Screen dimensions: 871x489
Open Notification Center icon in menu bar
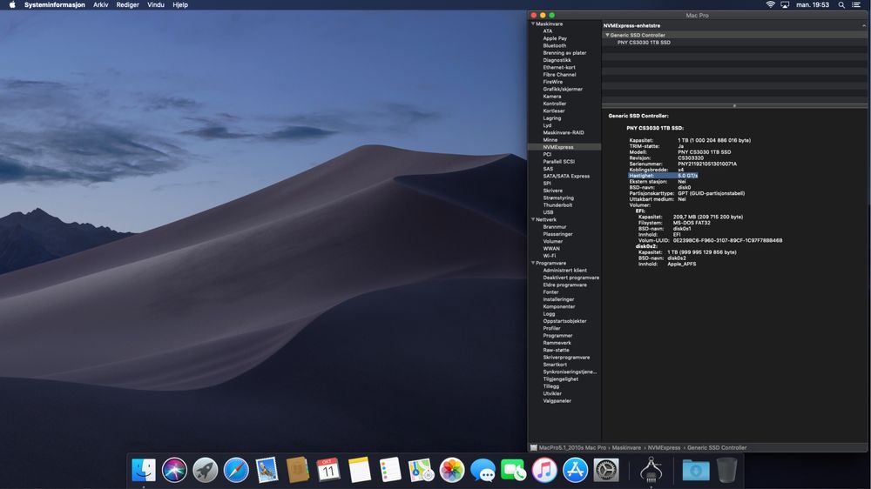[856, 4]
